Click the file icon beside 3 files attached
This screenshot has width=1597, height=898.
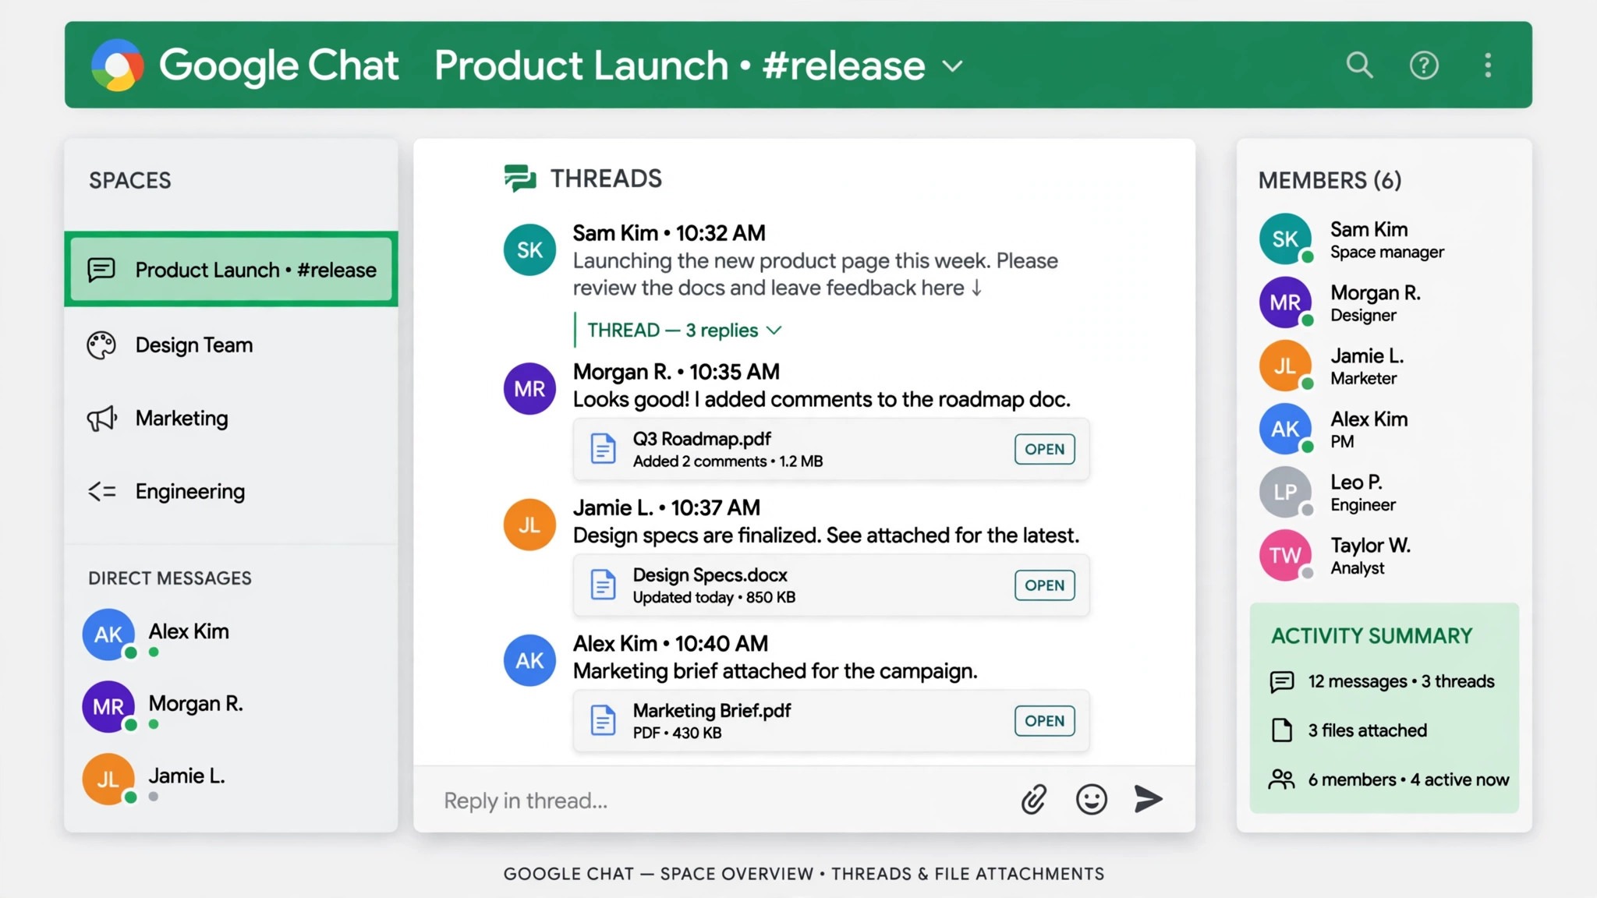coord(1282,730)
